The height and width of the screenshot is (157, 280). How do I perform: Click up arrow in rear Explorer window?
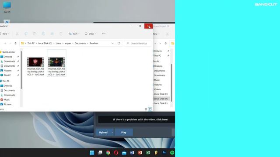166,43
